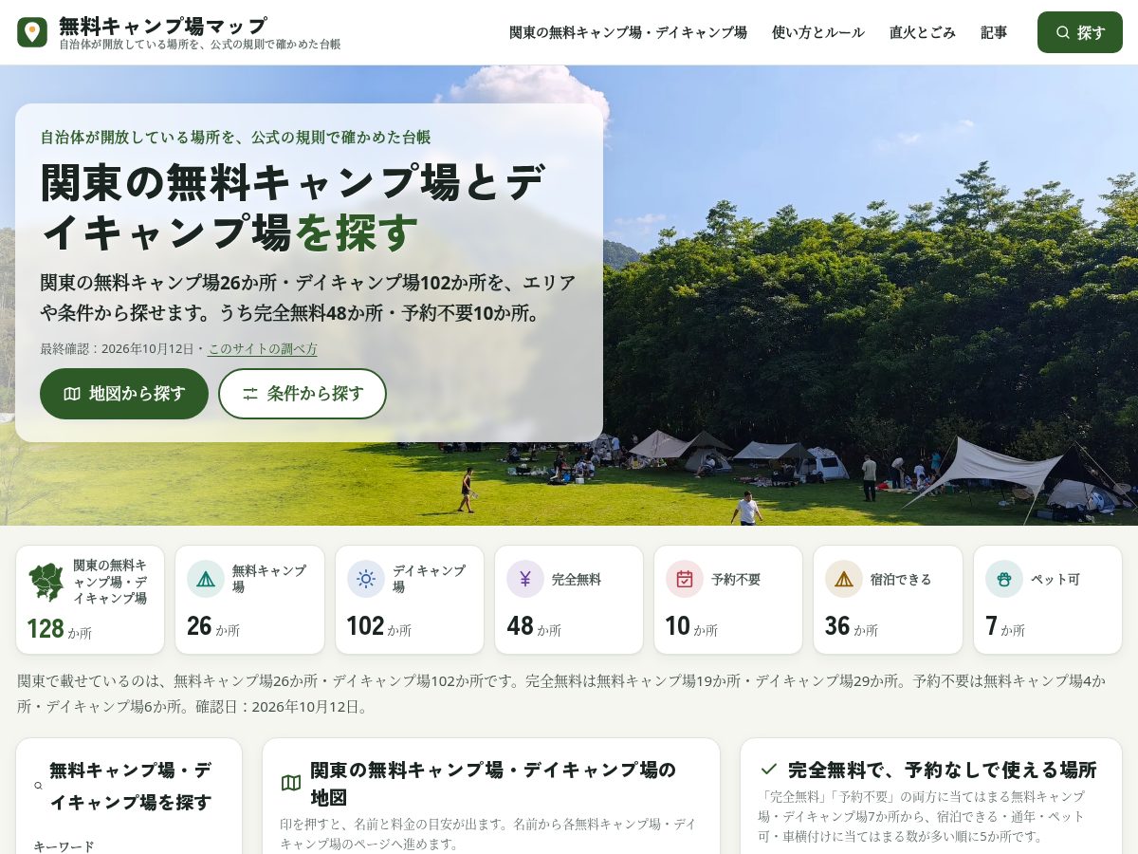Select the ペット可 7か所 card
This screenshot has width=1138, height=854.
[1048, 600]
